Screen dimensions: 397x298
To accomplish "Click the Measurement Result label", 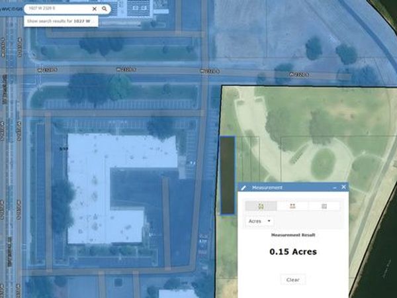I will 293,235.
